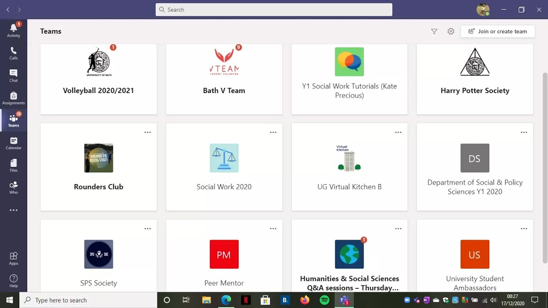Open Netflix from the taskbar
The height and width of the screenshot is (308, 548).
(246, 300)
